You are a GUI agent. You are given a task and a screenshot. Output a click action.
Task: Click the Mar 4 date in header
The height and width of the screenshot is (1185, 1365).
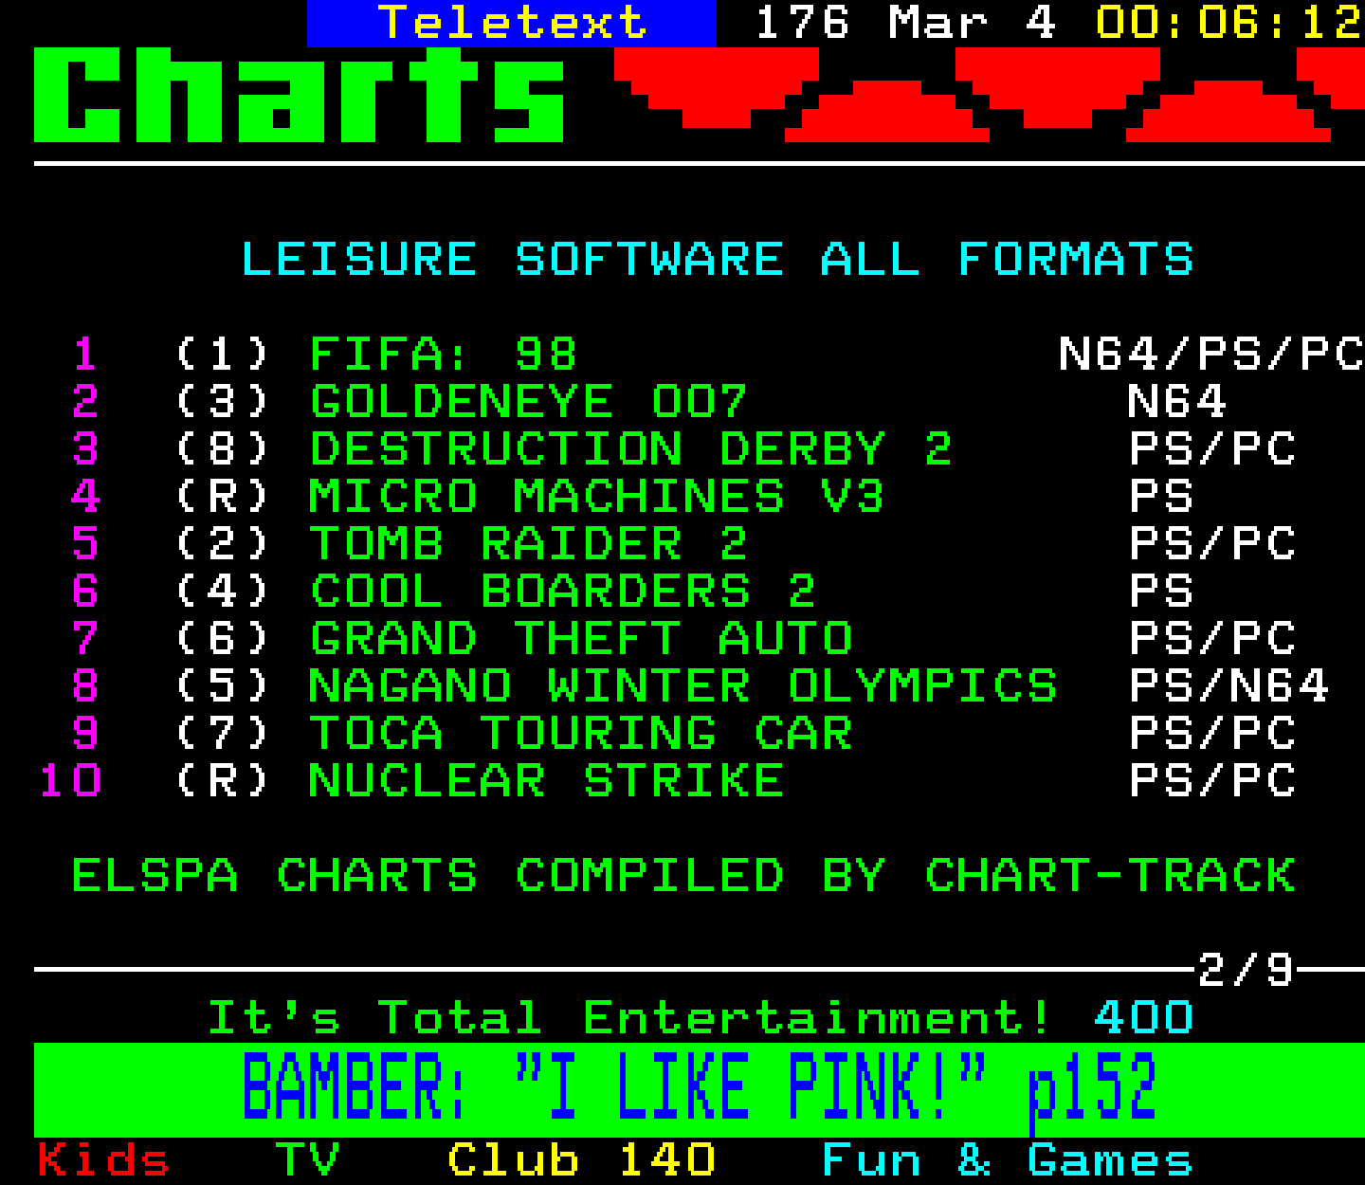point(973,23)
